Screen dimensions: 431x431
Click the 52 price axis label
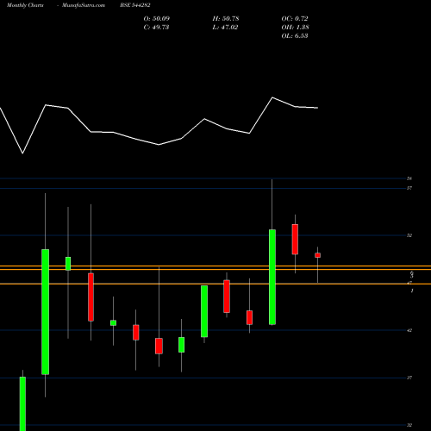[409, 235]
